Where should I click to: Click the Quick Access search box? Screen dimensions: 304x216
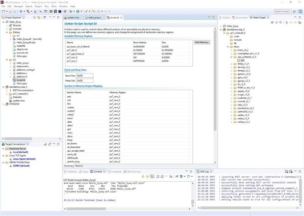(x=281, y=11)
